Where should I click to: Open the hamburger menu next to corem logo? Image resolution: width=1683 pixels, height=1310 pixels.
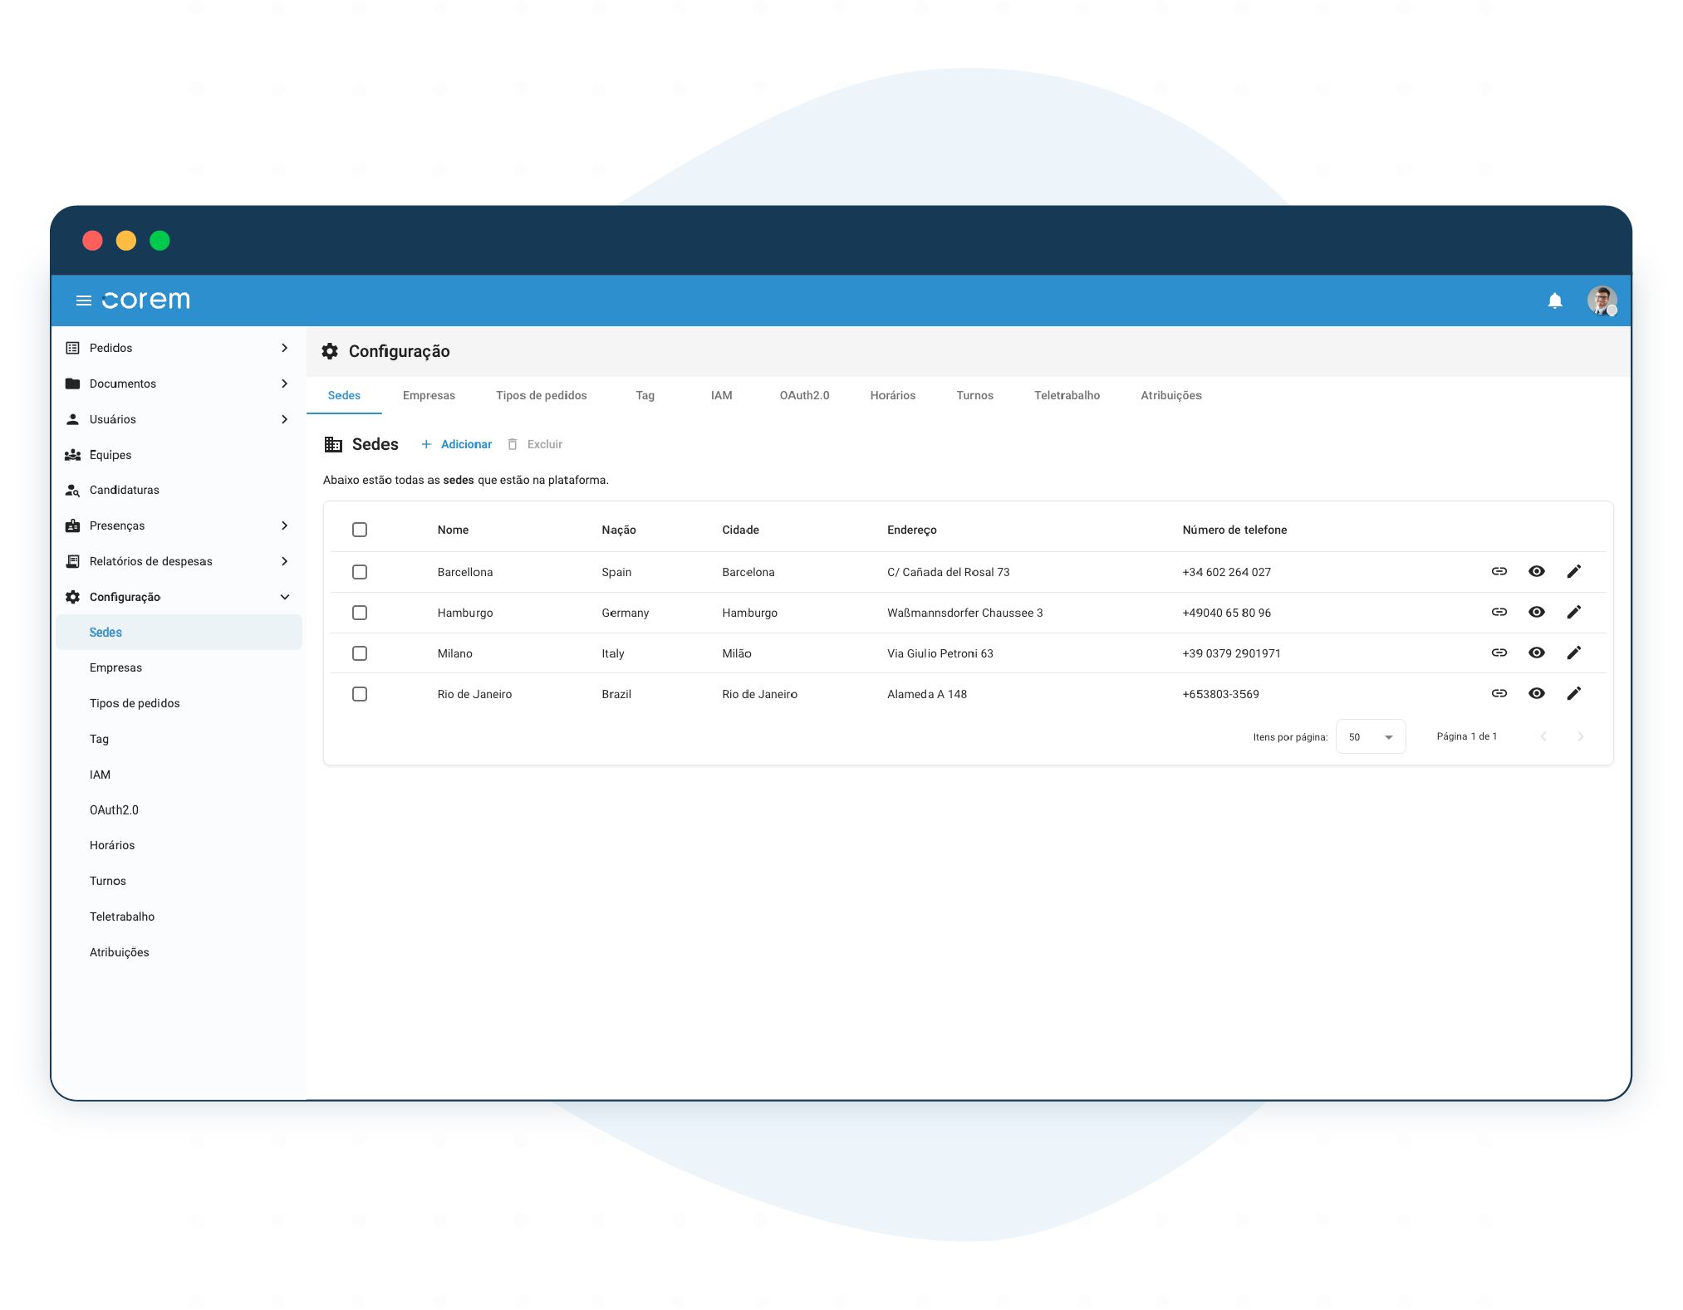tap(83, 301)
